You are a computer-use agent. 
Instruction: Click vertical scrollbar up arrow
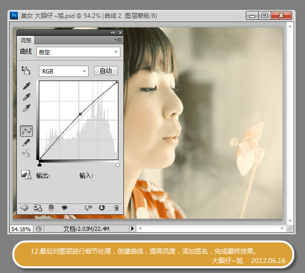290,26
